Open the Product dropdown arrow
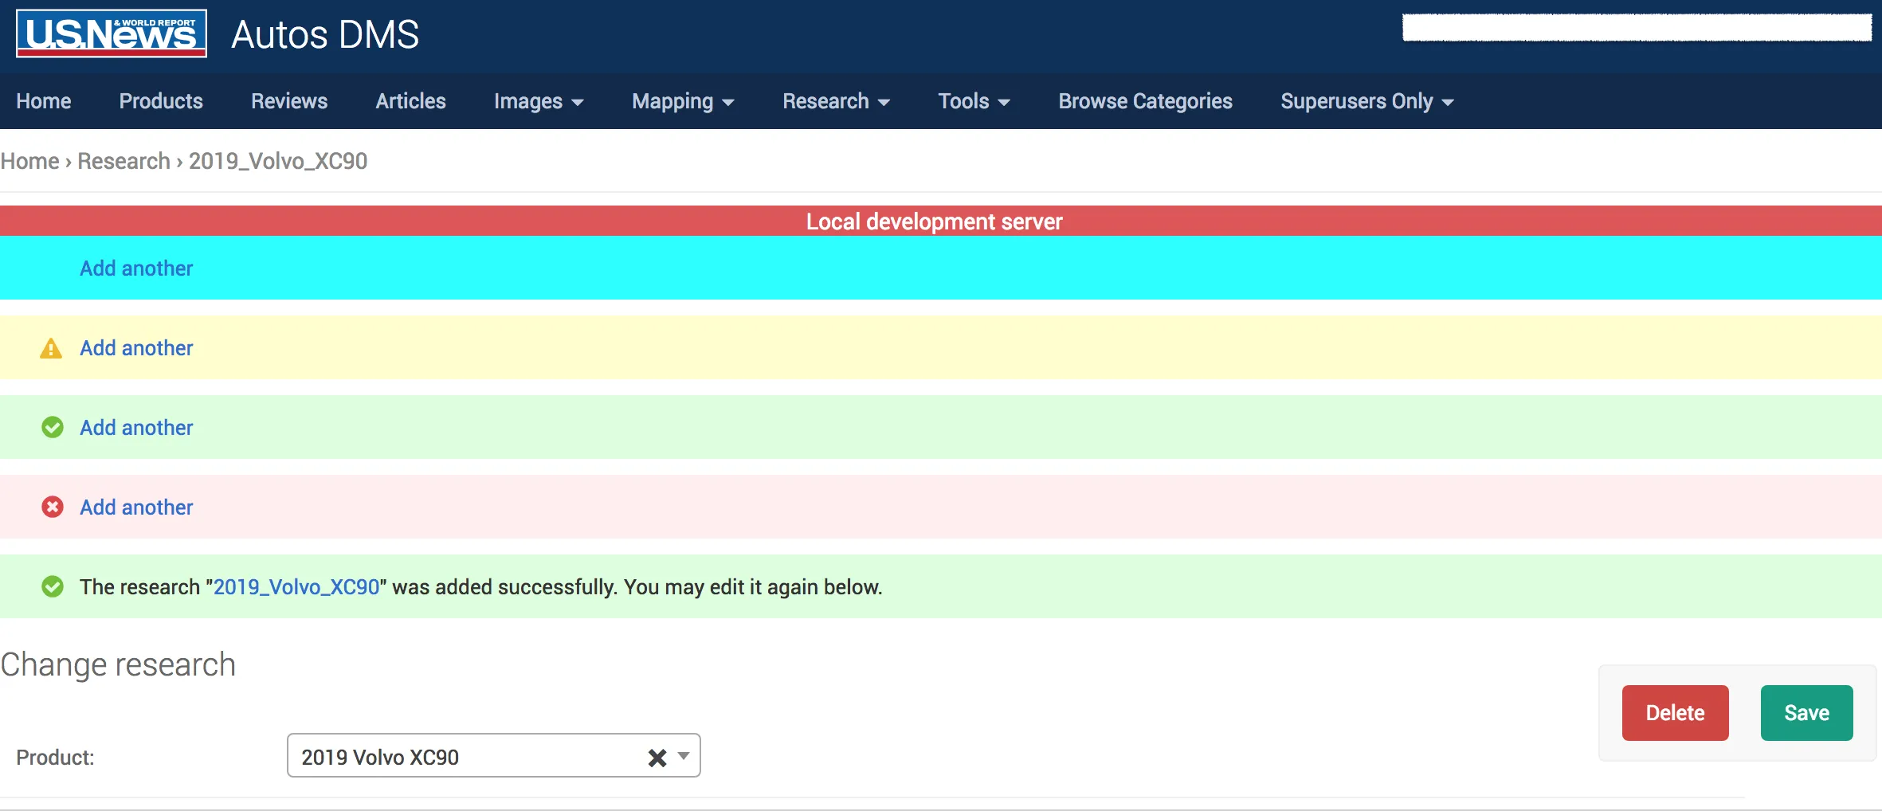The width and height of the screenshot is (1882, 811). [684, 756]
